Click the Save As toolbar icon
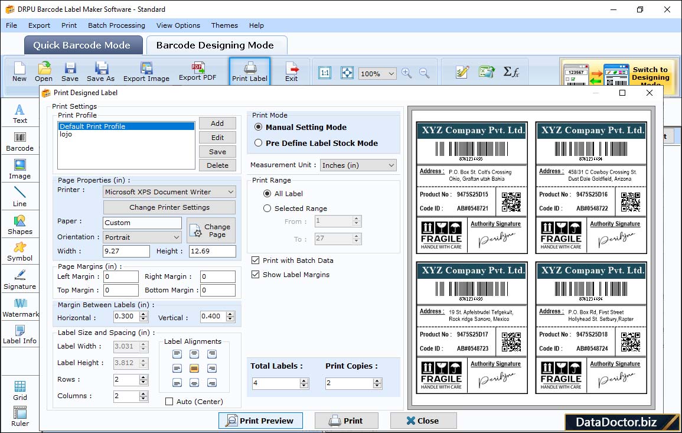Viewport: 682px width, 433px height. point(100,72)
